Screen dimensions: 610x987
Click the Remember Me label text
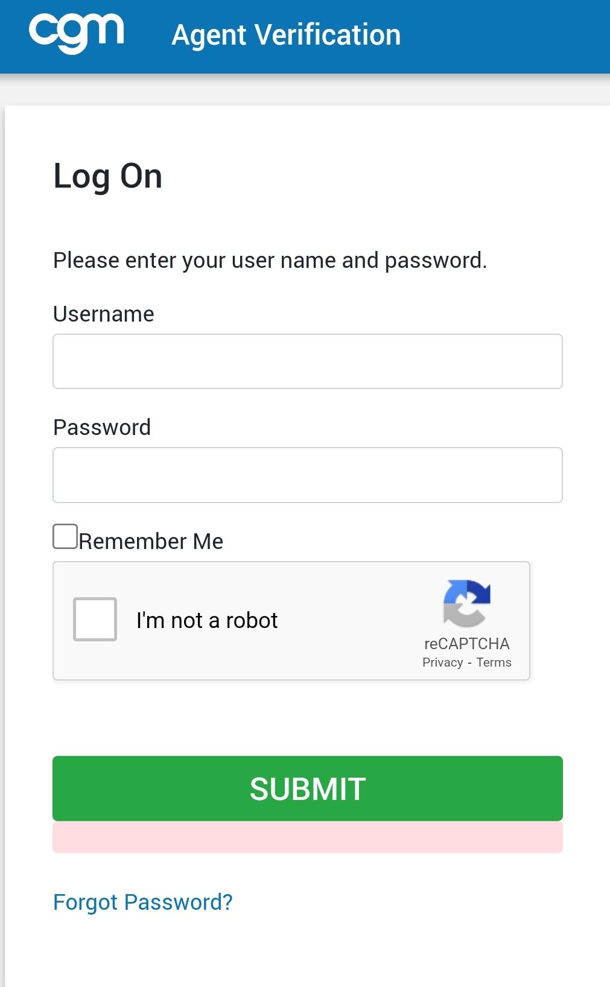pos(151,541)
